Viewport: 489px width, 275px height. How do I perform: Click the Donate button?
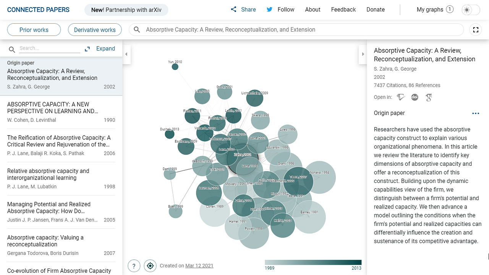coord(375,9)
